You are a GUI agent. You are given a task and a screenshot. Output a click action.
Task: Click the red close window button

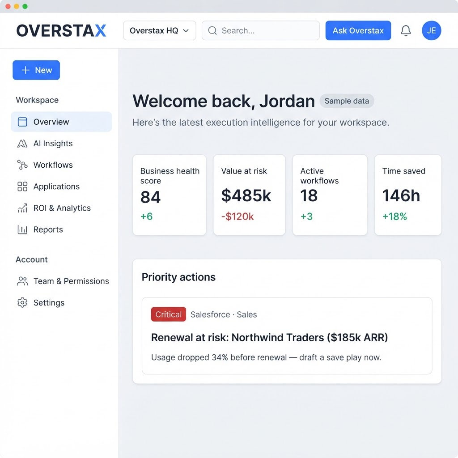8,6
